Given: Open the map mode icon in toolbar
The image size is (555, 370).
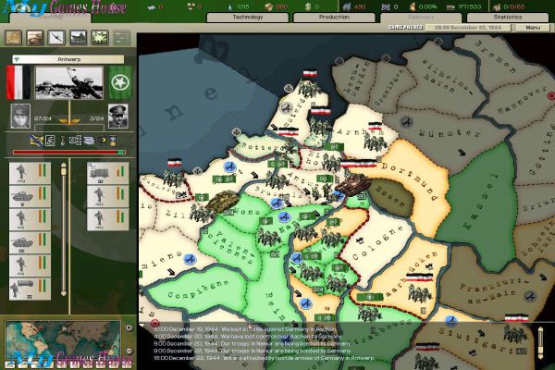Looking at the screenshot, I should (x=14, y=38).
